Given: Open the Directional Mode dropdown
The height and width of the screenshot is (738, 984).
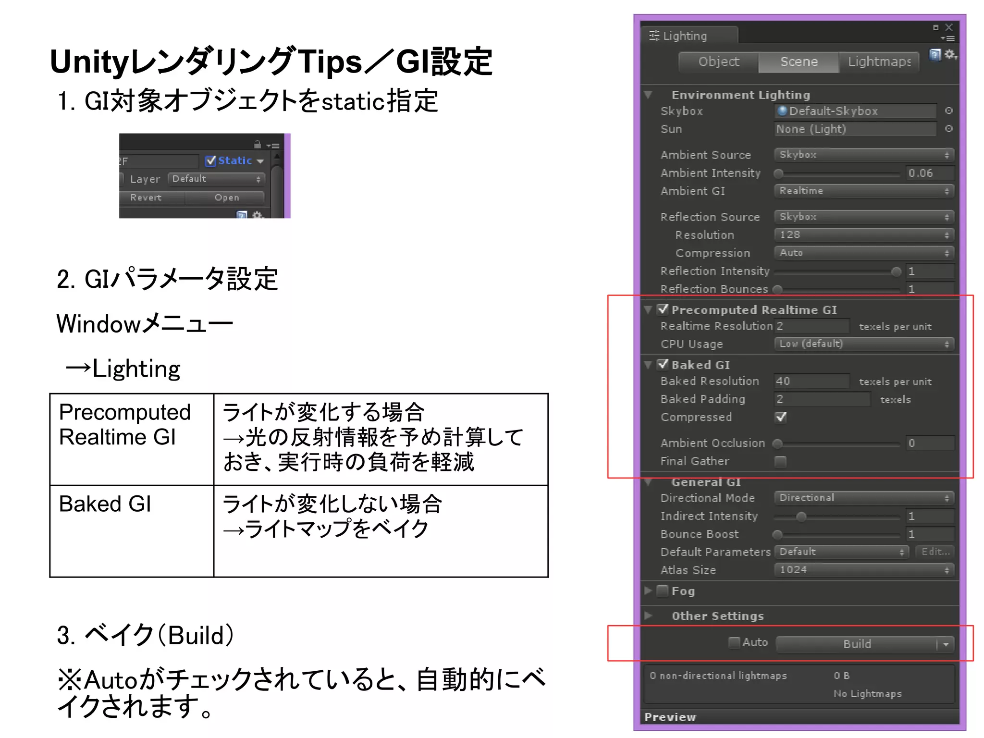Looking at the screenshot, I should coord(864,498).
